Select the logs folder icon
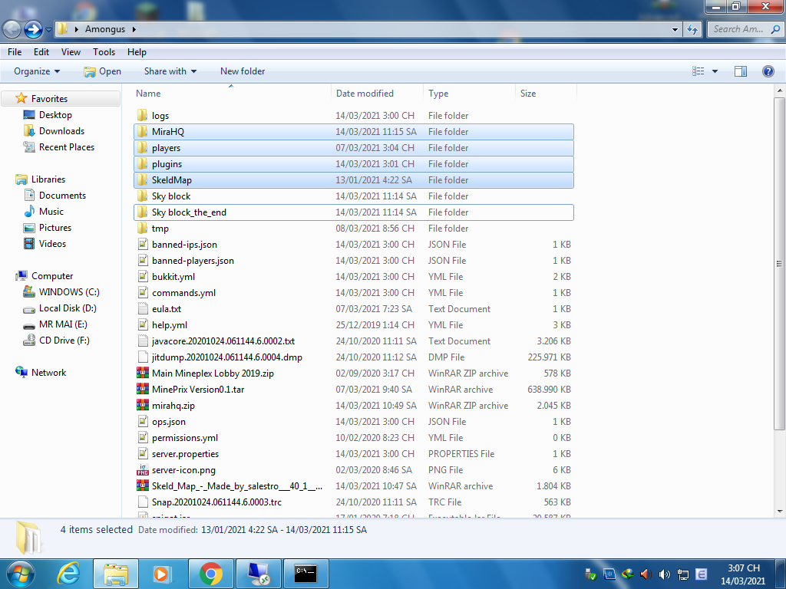This screenshot has height=589, width=786. [142, 115]
